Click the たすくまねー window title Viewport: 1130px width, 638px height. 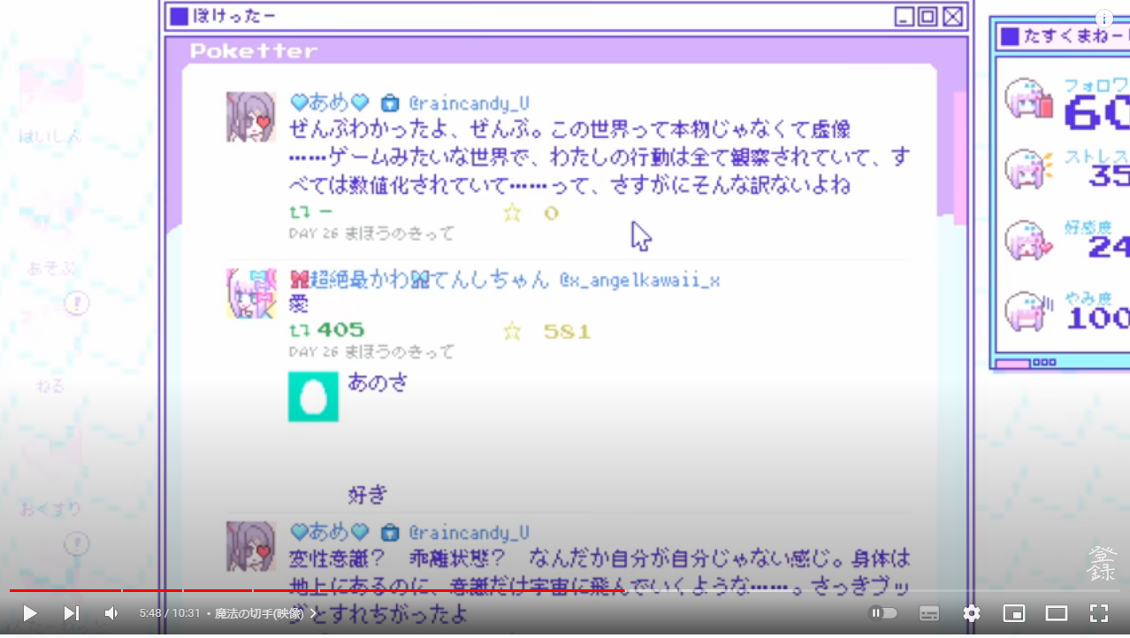pos(1076,36)
